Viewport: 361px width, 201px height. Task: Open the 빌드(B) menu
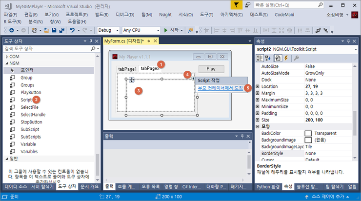coord(102,15)
